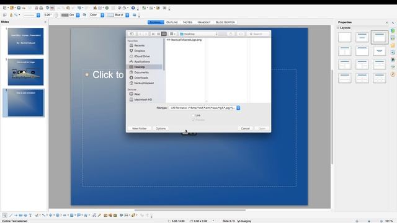Open the File type dropdown
397x223 pixels.
[x=205, y=108]
